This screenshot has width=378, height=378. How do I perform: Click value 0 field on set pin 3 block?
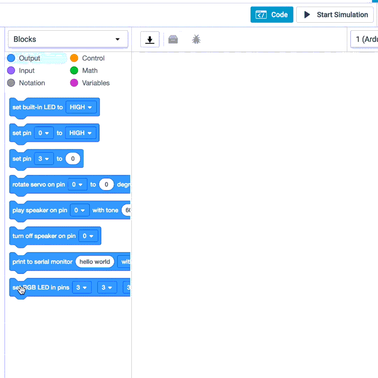pyautogui.click(x=73, y=159)
